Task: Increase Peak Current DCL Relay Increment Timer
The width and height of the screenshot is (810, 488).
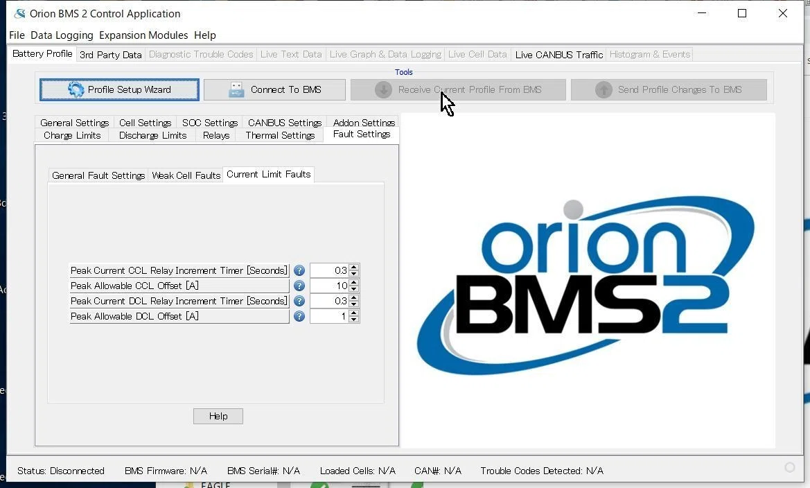Action: pyautogui.click(x=354, y=298)
